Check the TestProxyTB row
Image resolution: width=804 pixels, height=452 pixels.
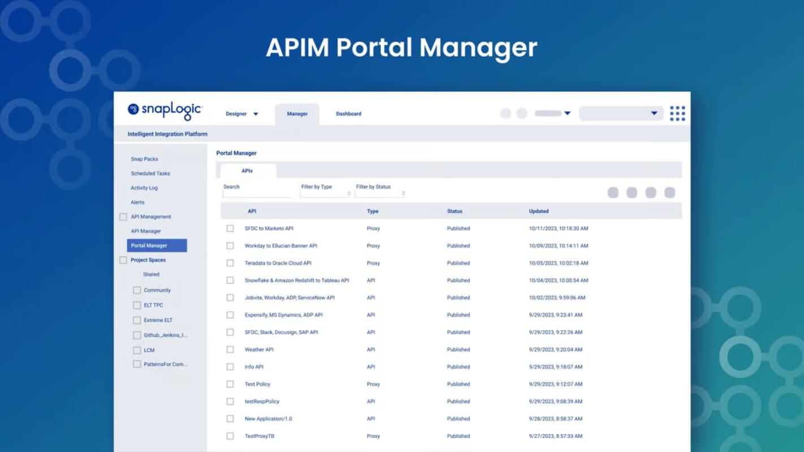tap(230, 436)
